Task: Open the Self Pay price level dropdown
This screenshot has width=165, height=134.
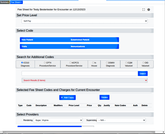Action: (x=84, y=21)
